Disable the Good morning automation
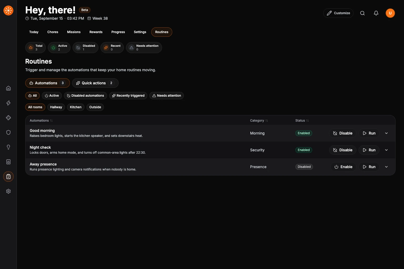Image resolution: width=404 pixels, height=269 pixels. coord(343,133)
